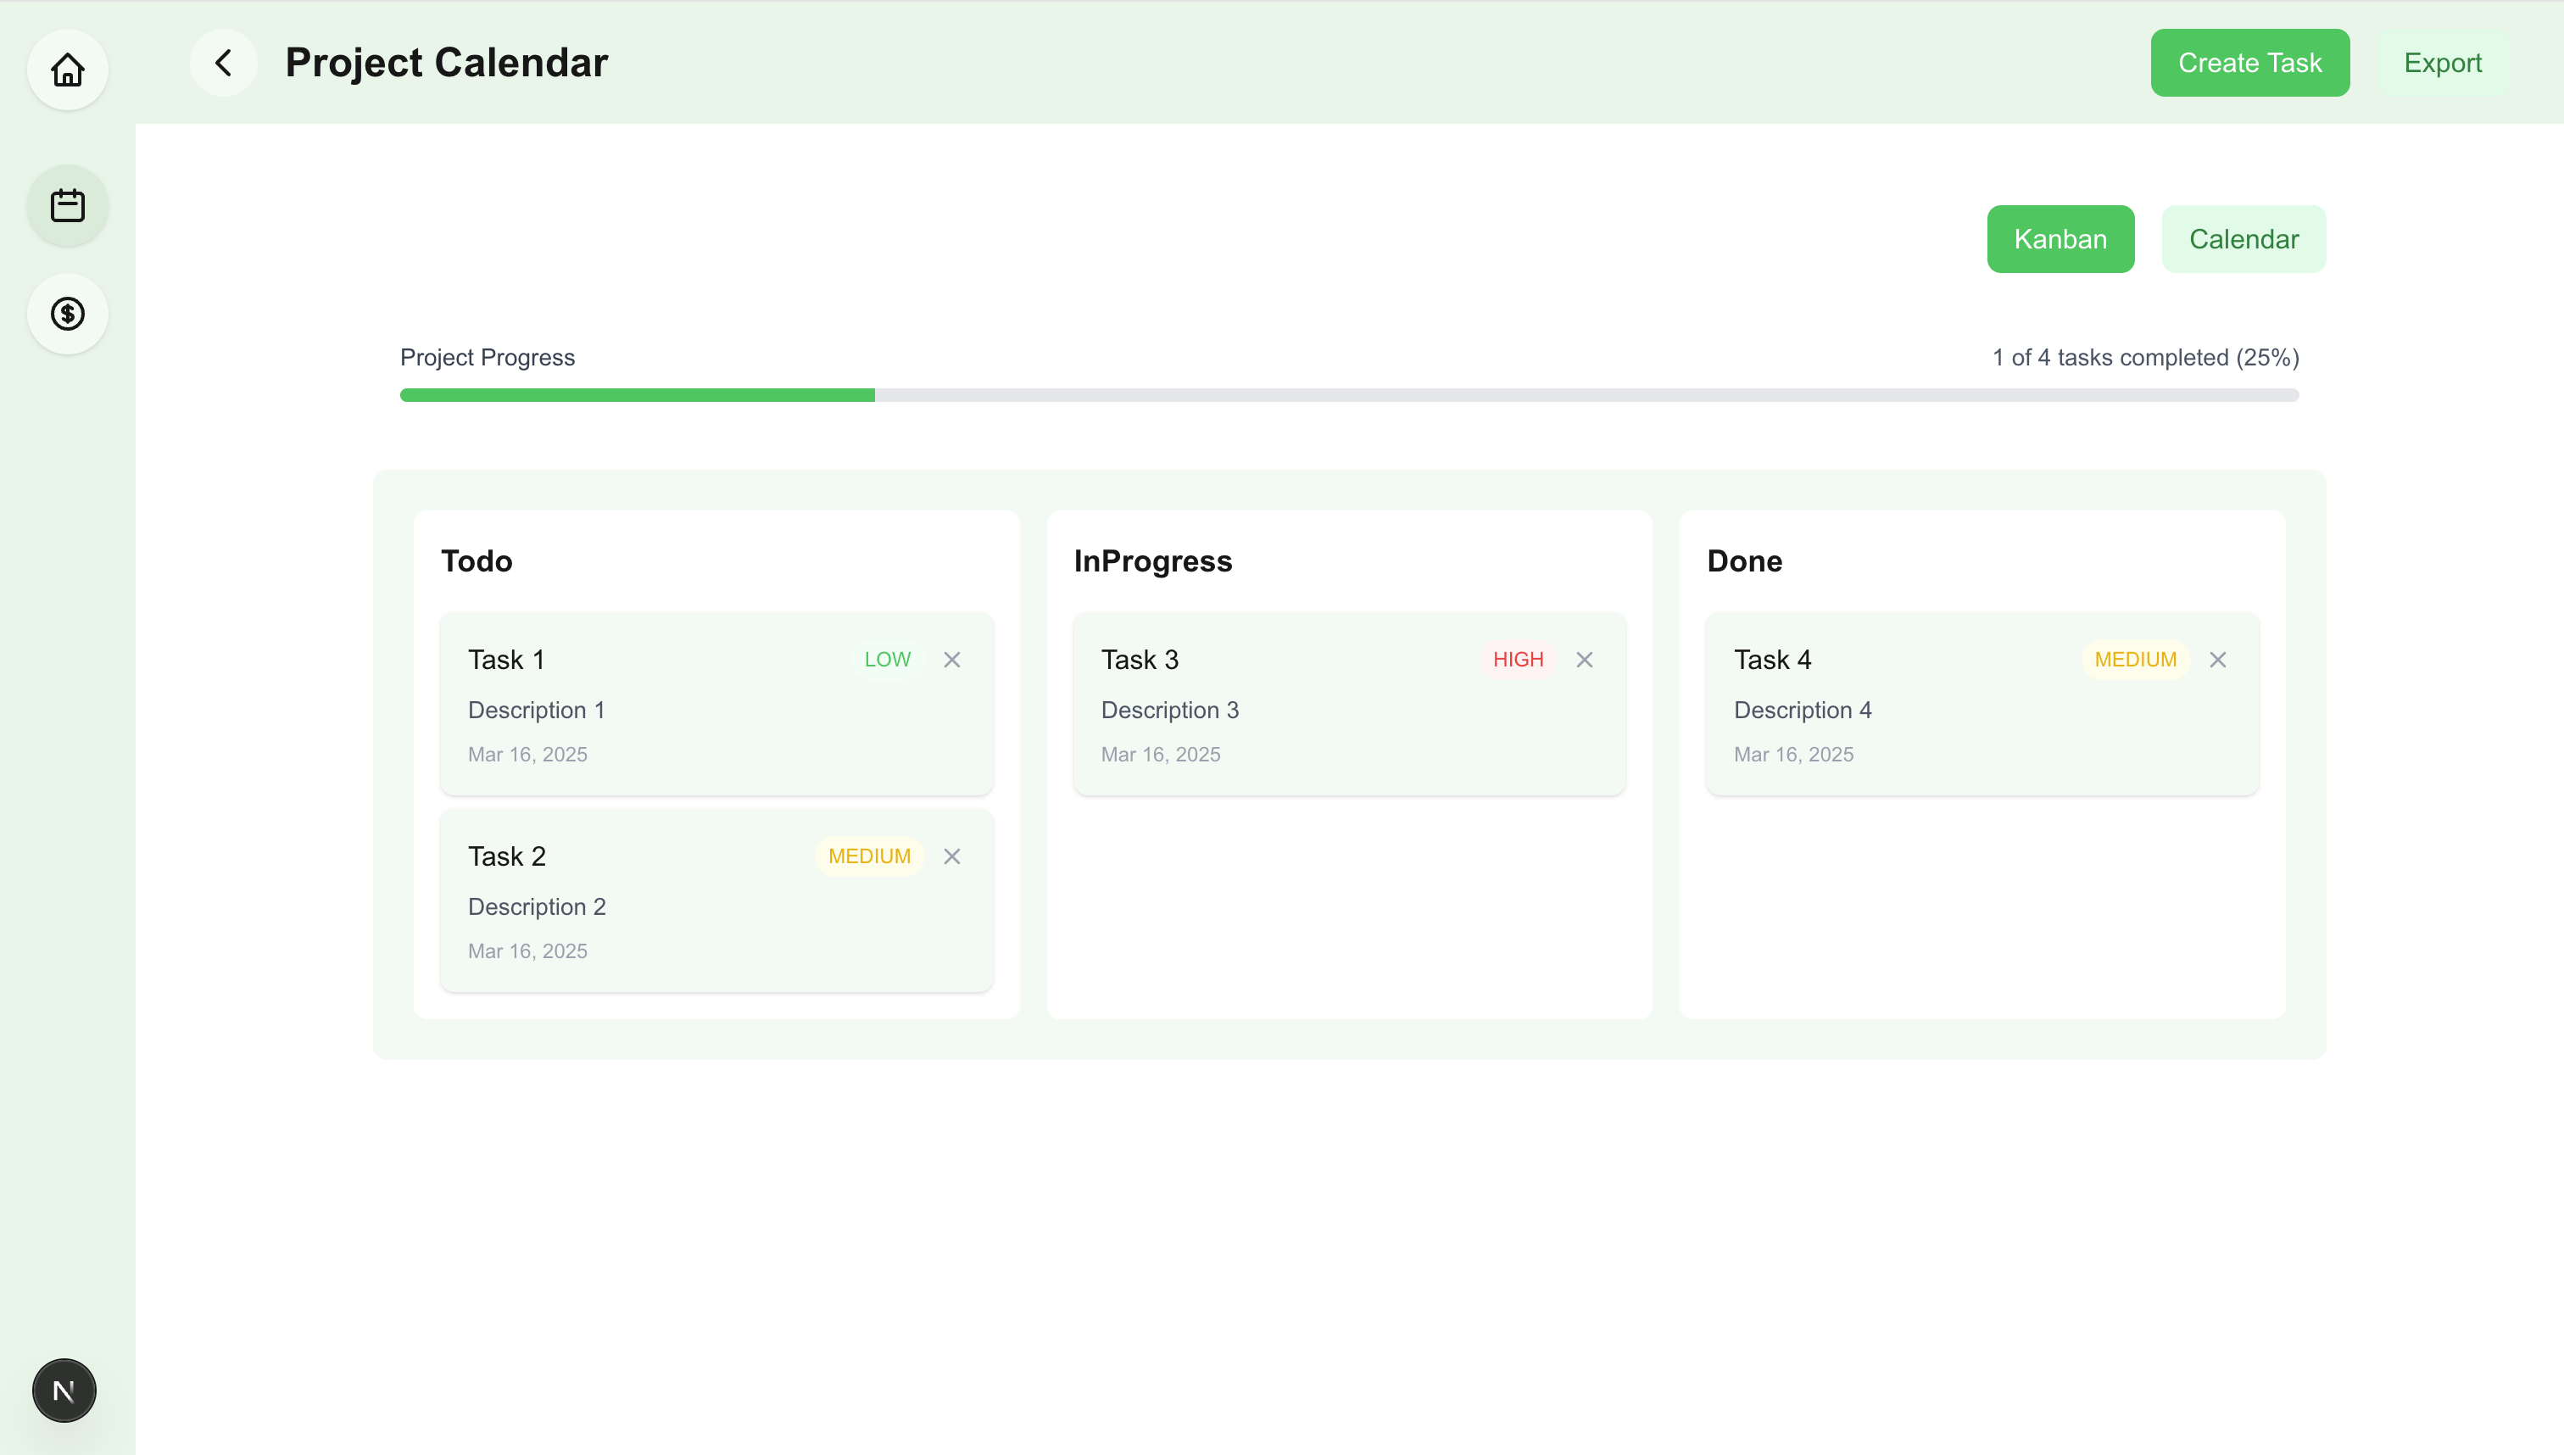The image size is (2564, 1455).
Task: Click the round N avatar at bottom-left
Action: tap(64, 1390)
